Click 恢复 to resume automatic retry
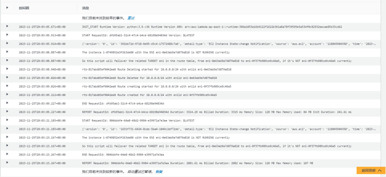The image size is (386, 177). [x=159, y=172]
